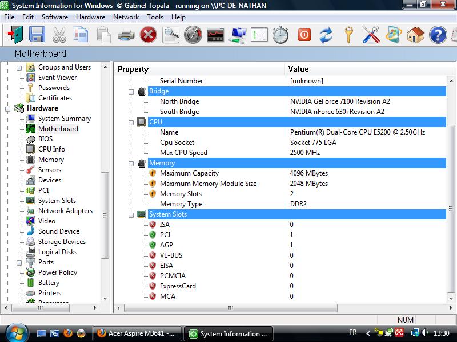457x342 pixels.
Task: Click the stopwatch toolbar icon
Action: [281, 35]
